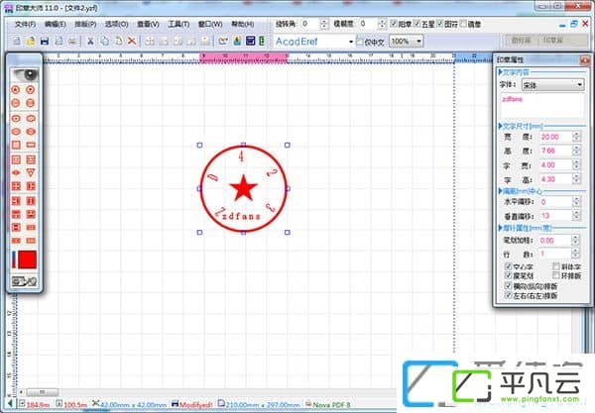
Task: Click the bottom icon in the stamp palette
Action: [24, 281]
